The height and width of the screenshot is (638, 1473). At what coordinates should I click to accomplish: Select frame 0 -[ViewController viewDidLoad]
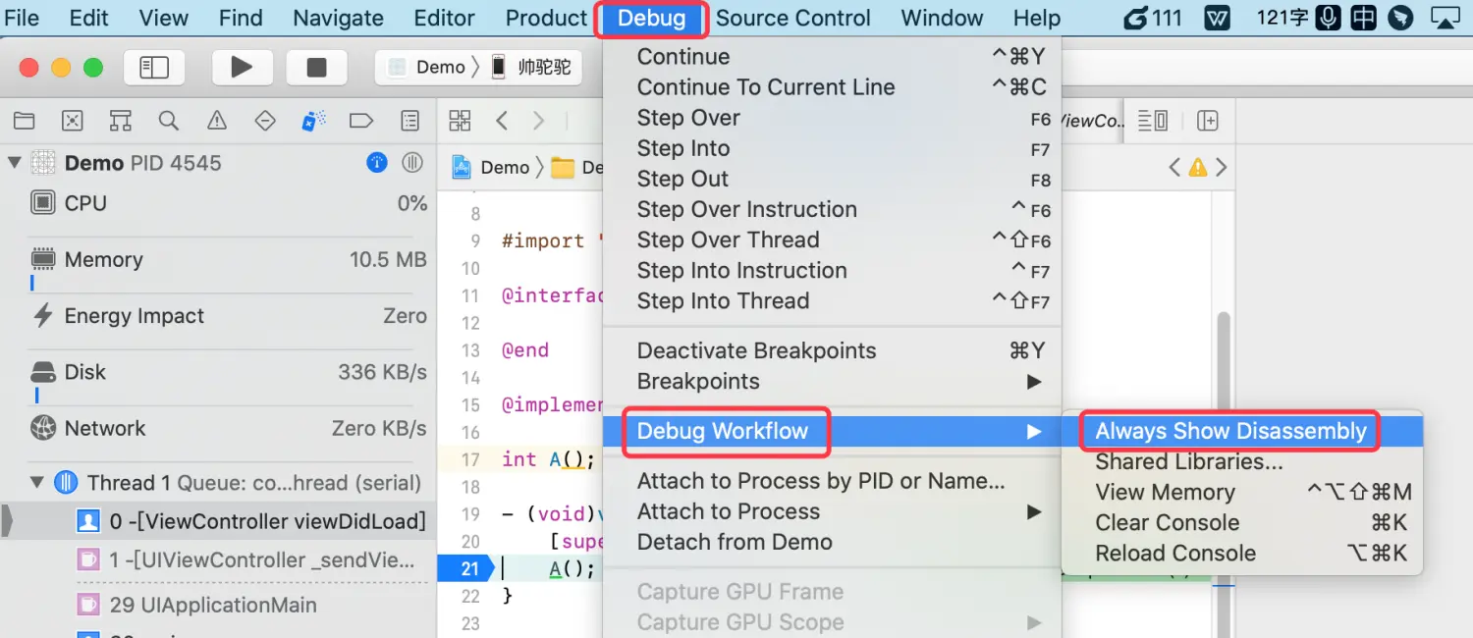[x=218, y=521]
